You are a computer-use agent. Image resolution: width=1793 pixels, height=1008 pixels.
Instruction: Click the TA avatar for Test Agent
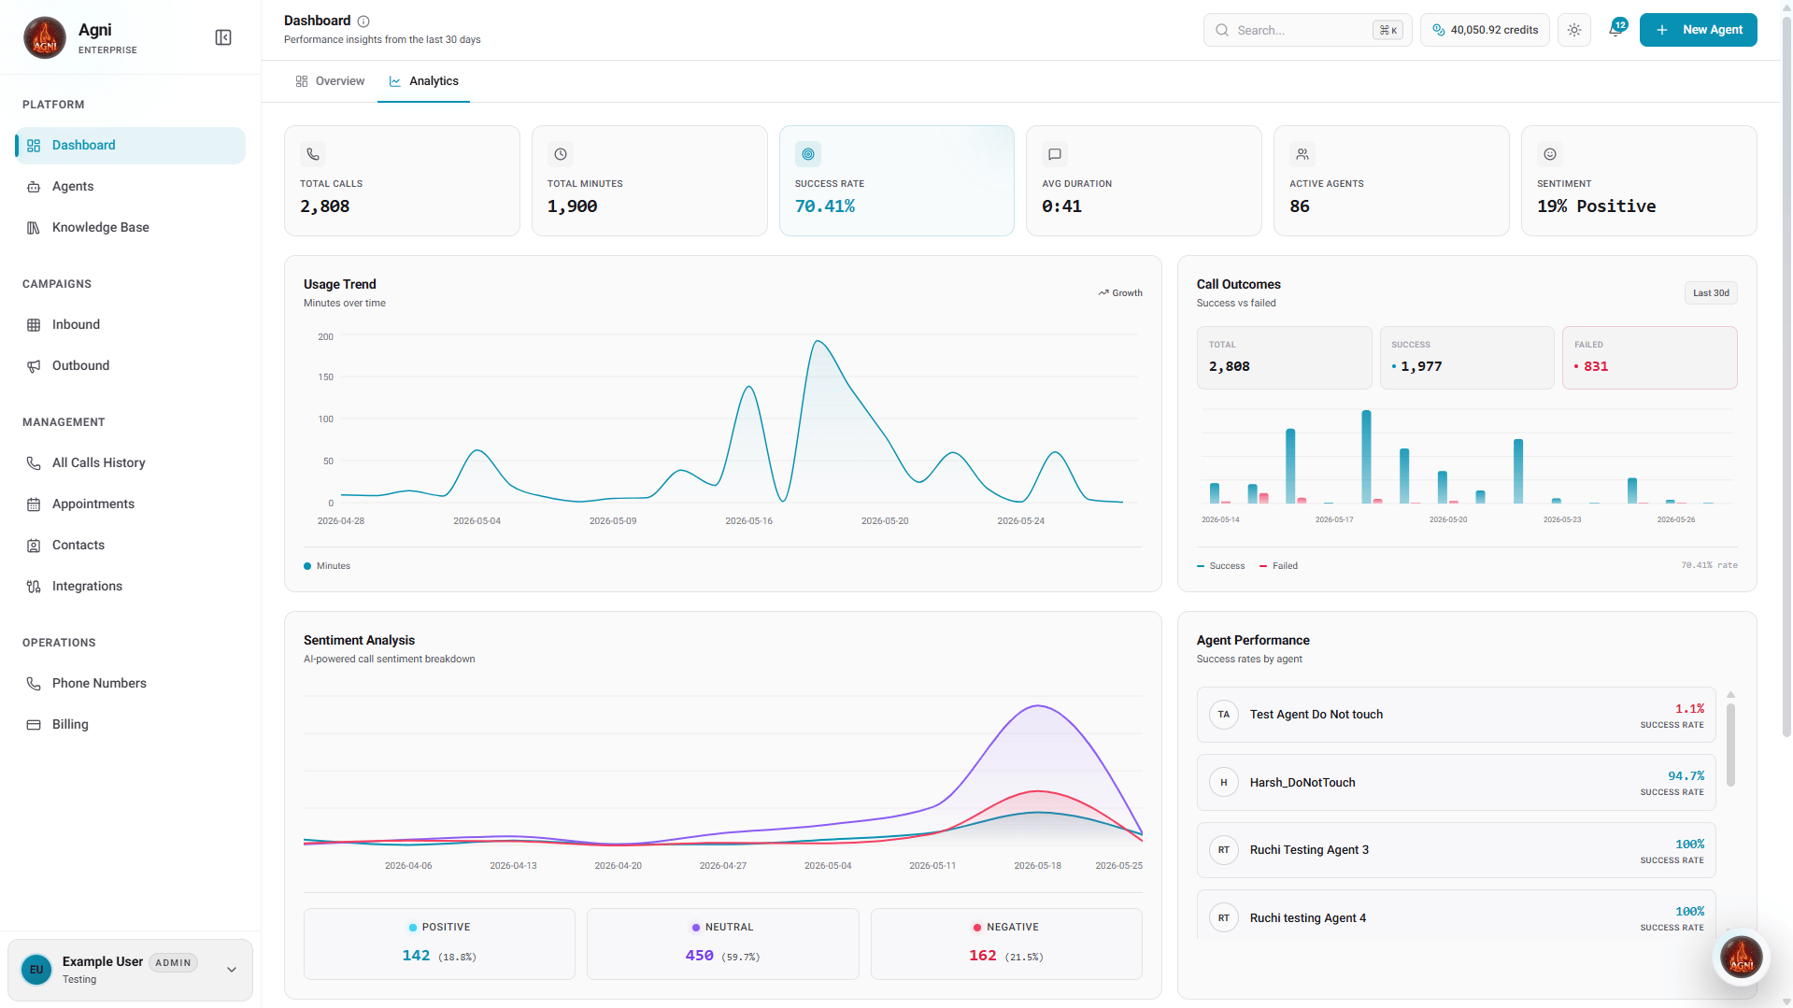tap(1224, 715)
